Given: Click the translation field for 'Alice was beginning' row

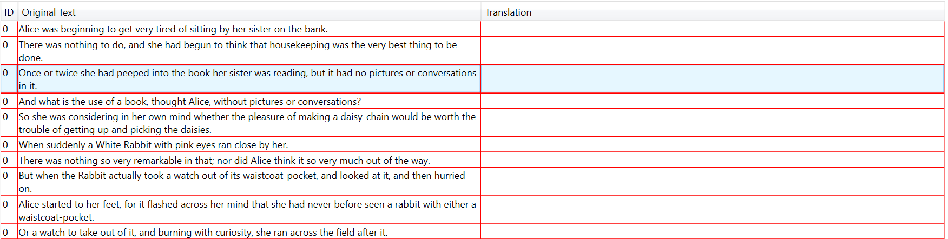Looking at the screenshot, I should [x=712, y=29].
